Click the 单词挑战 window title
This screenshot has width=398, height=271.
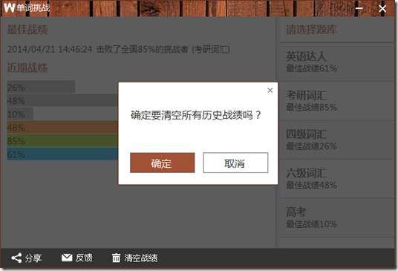click(x=33, y=8)
